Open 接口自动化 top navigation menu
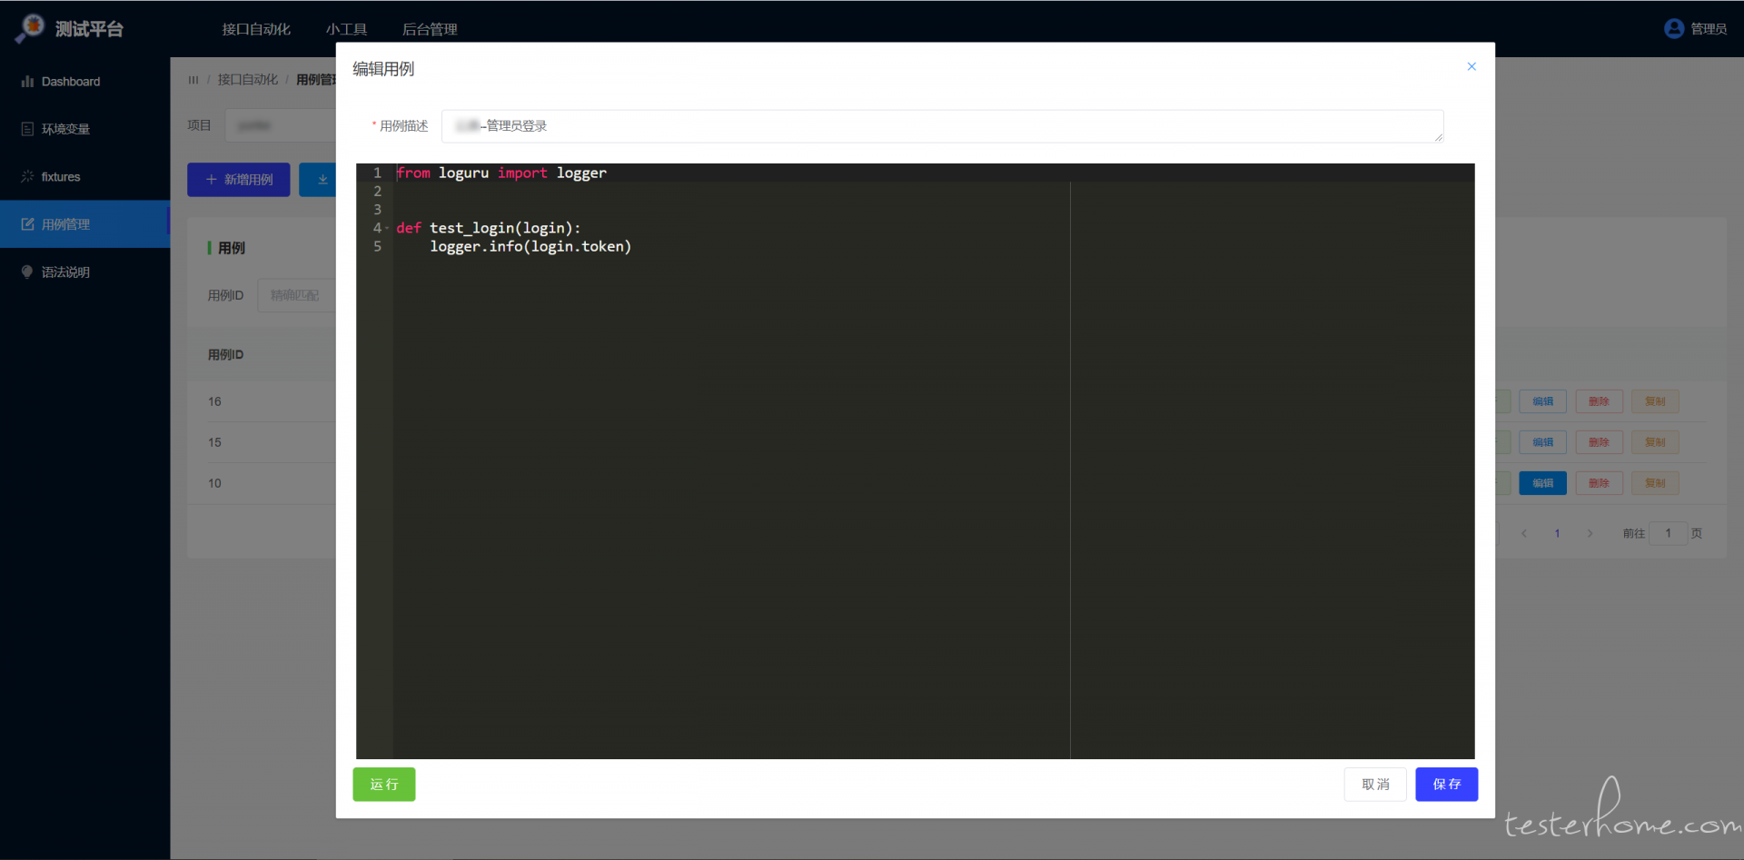This screenshot has width=1744, height=860. click(x=256, y=29)
